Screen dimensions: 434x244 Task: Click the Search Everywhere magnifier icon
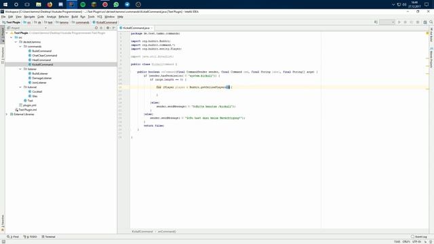click(431, 22)
